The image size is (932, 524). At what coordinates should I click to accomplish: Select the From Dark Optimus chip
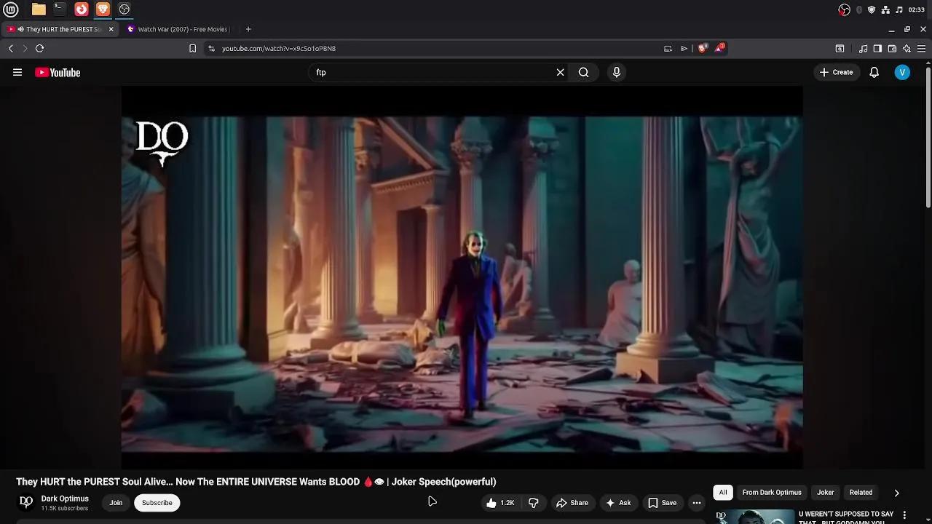772,493
